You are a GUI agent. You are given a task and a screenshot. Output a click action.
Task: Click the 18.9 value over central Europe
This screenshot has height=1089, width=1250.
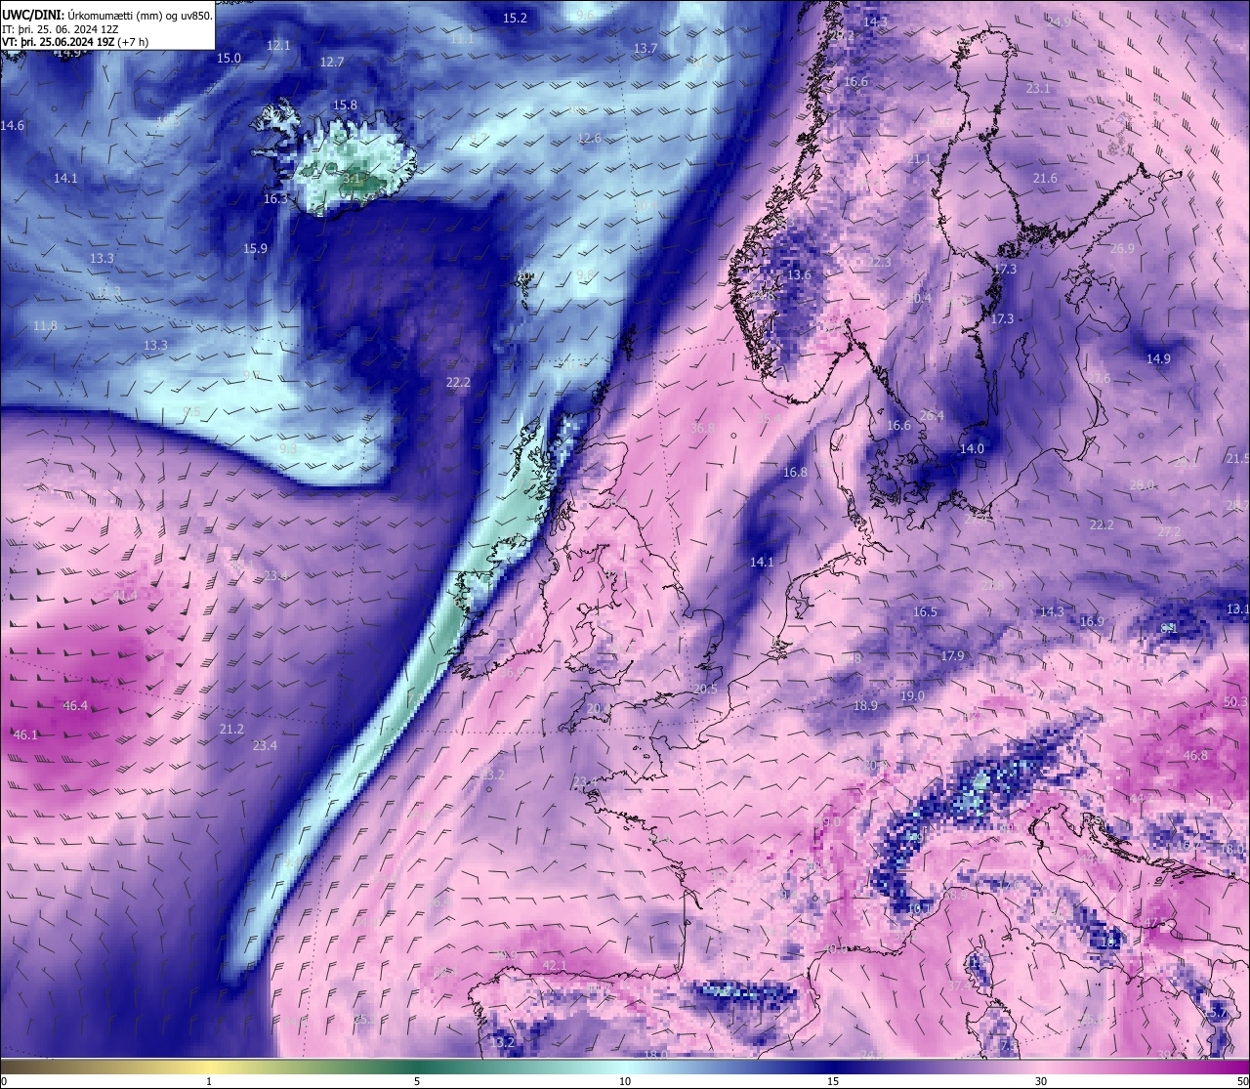tap(865, 705)
